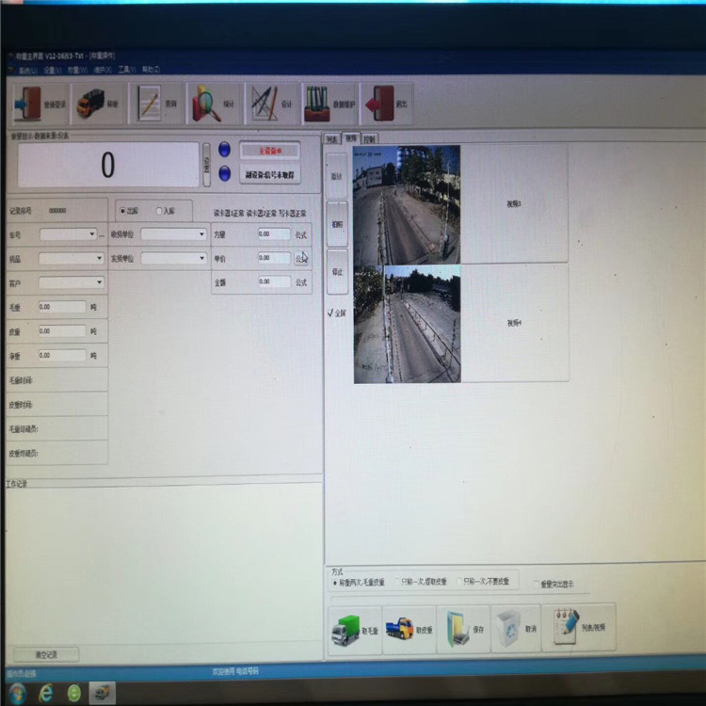This screenshot has height=706, width=706.
Task: Switch to the 控制 tab
Action: [x=370, y=139]
